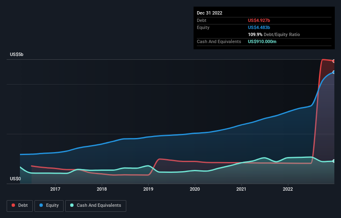Click Cash And Equivalents label in tooltip

click(x=219, y=41)
